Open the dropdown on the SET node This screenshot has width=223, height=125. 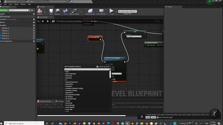point(134,36)
